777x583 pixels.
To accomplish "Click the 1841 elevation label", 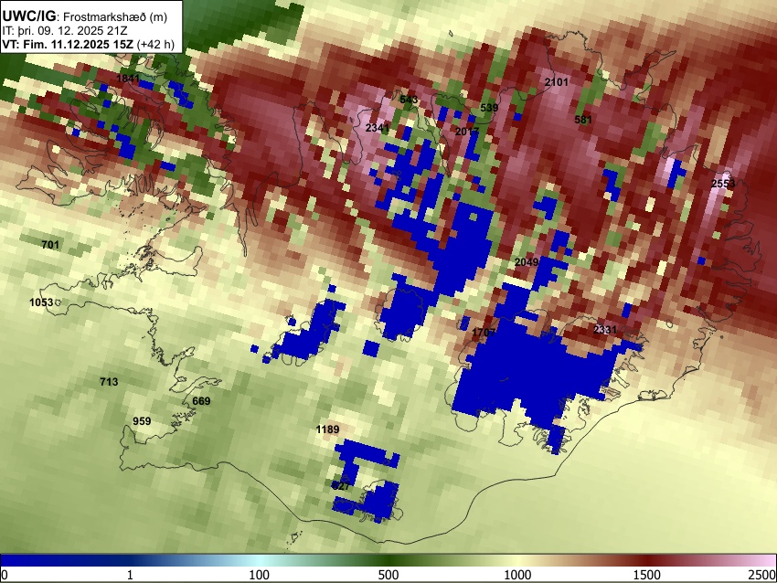I will [x=128, y=79].
